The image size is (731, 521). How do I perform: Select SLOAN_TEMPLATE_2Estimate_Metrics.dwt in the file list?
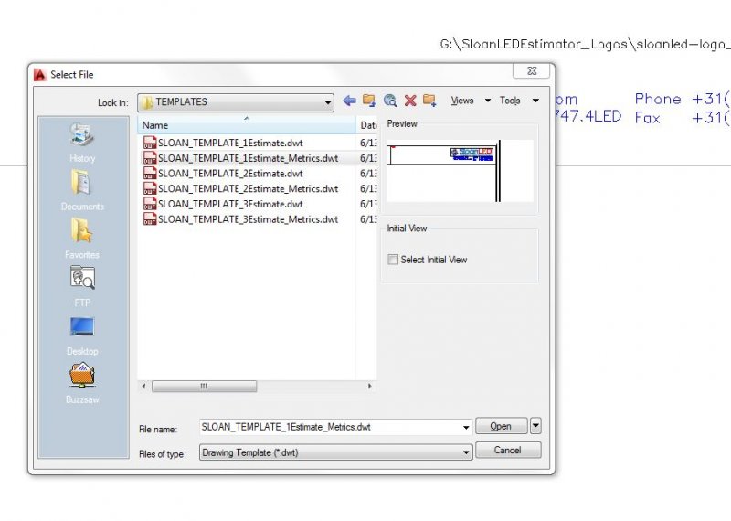click(x=248, y=189)
